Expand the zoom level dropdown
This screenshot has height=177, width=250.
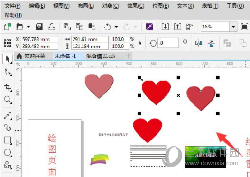click(x=233, y=27)
